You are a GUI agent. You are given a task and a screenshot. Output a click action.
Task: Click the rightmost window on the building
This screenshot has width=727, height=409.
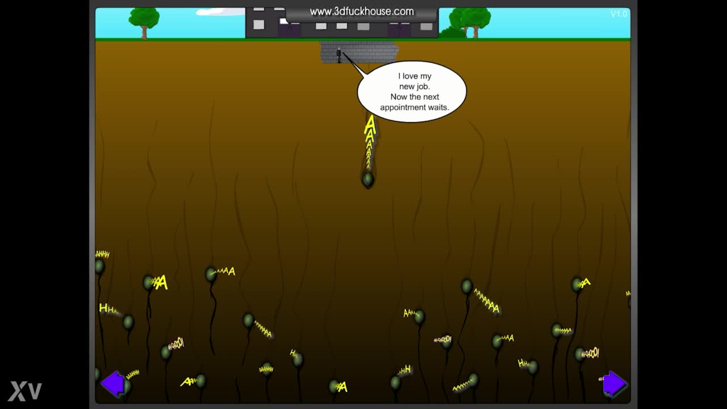tap(426, 26)
